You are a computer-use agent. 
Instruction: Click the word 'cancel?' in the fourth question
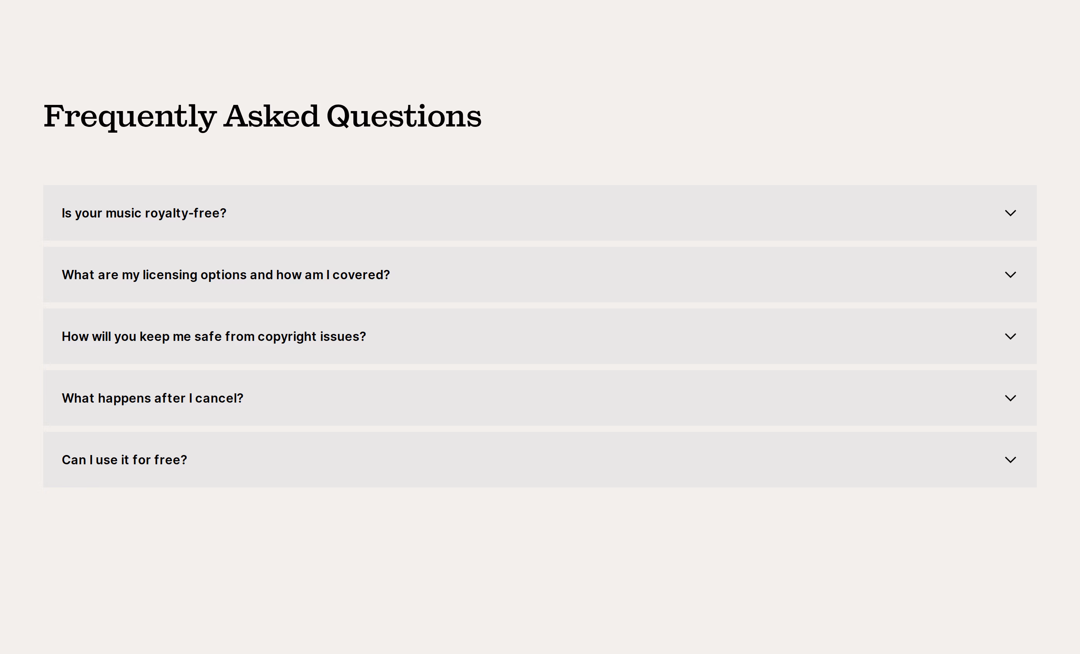pyautogui.click(x=219, y=398)
